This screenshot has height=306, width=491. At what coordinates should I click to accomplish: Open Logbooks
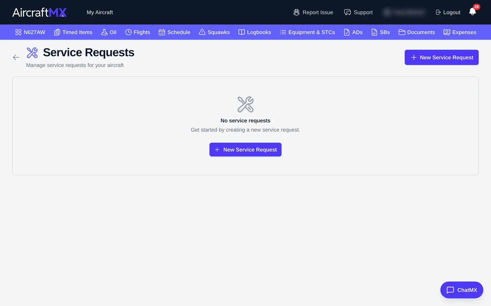click(255, 32)
